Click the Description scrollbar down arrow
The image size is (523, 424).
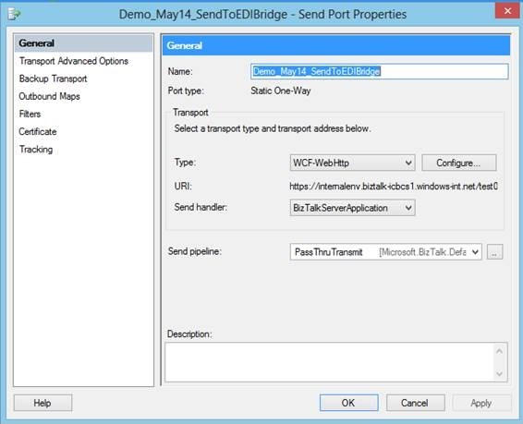coord(499,374)
